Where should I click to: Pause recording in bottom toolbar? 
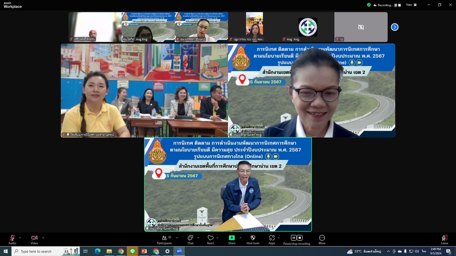(x=293, y=238)
